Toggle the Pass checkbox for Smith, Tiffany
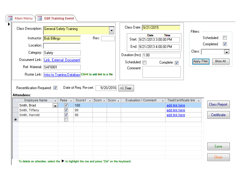This screenshot has width=241, height=180. click(x=65, y=110)
